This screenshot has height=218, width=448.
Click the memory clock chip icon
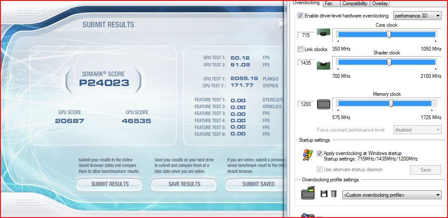click(x=323, y=104)
